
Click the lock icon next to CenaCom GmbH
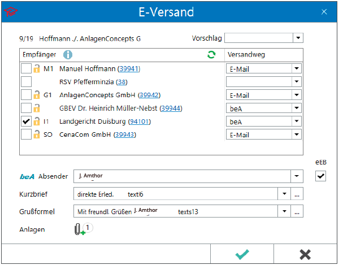pos(37,134)
